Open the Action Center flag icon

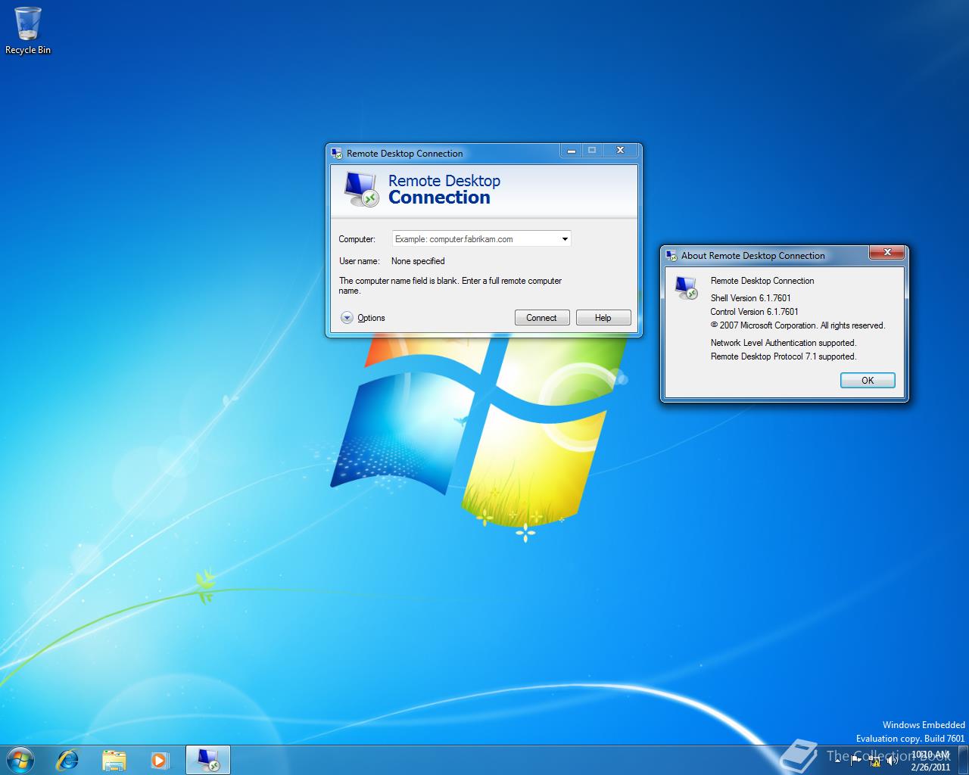pos(856,760)
